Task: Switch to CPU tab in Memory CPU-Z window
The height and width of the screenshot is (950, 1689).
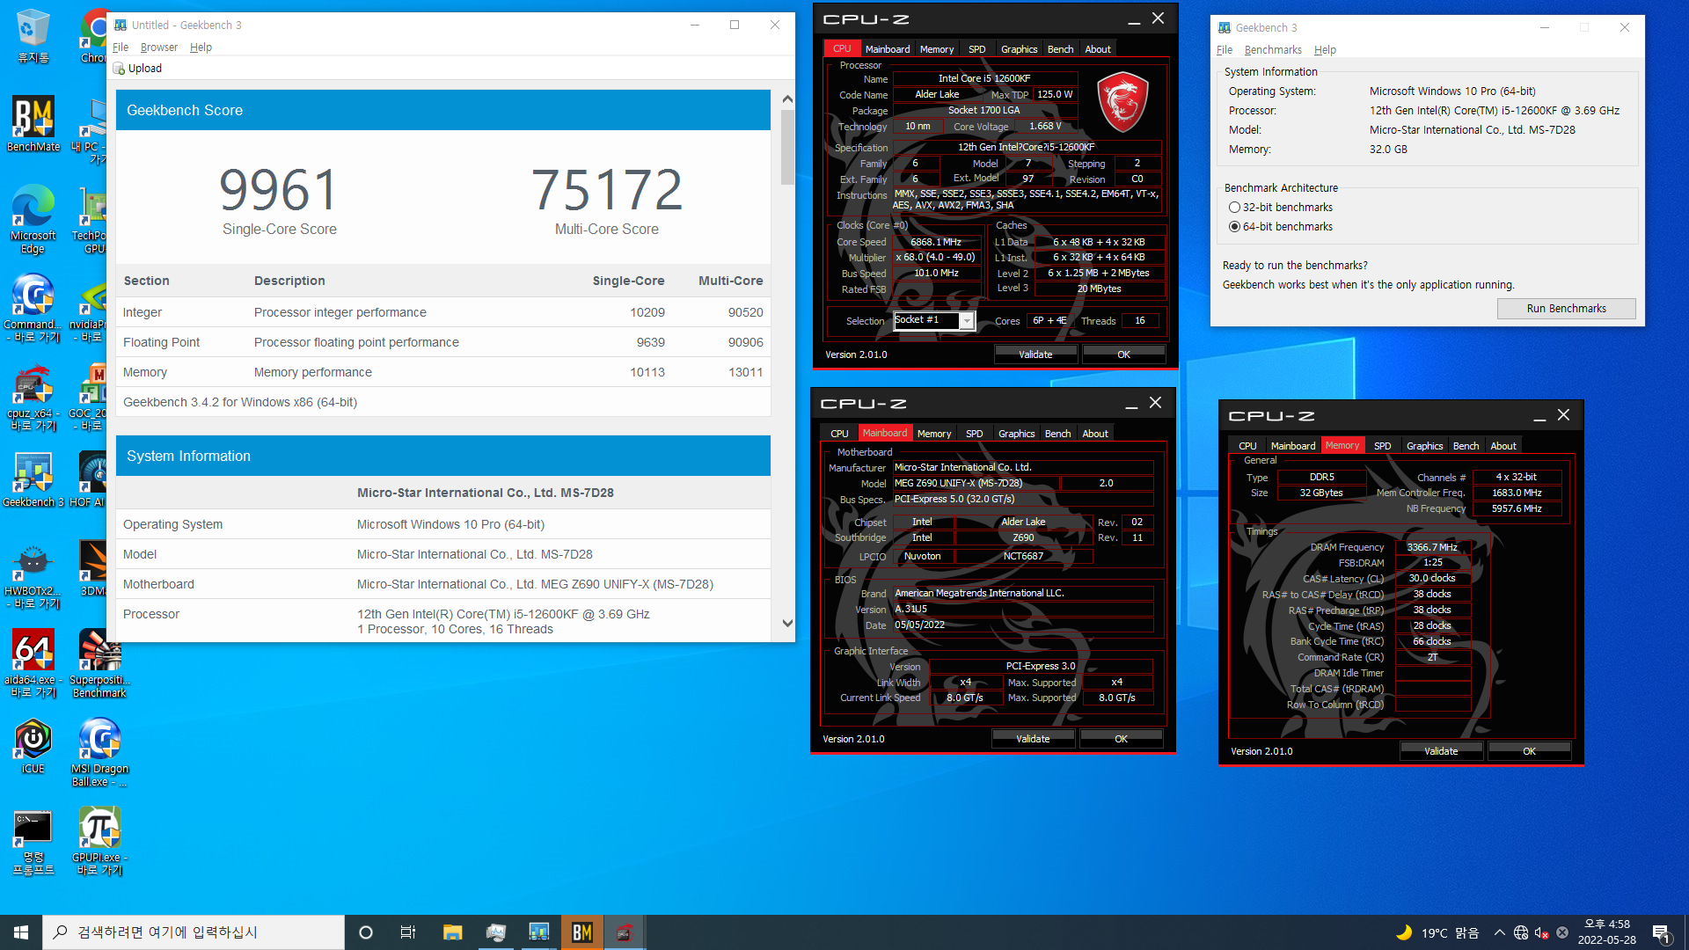Action: point(1247,446)
